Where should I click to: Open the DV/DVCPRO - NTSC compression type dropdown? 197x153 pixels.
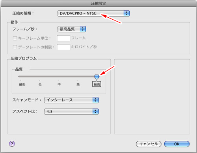pos(93,13)
